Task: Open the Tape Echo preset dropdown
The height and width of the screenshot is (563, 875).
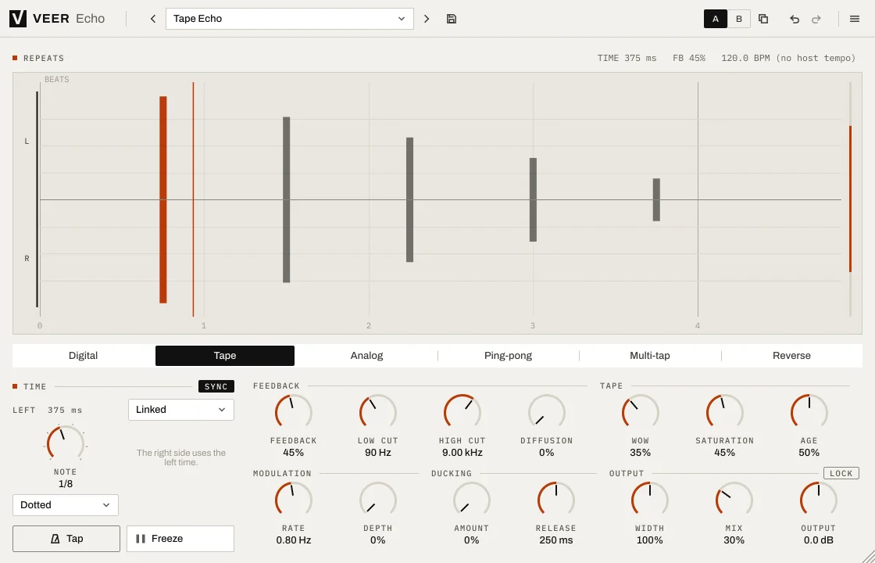Action: coord(290,19)
